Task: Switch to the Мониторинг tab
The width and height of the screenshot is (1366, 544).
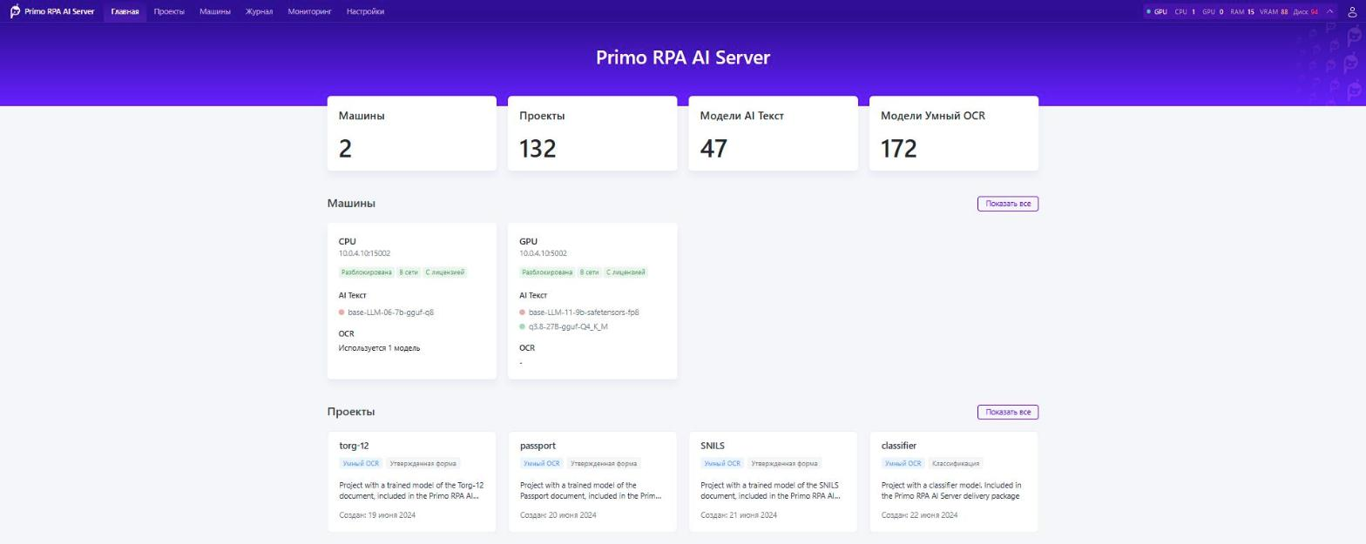Action: coord(309,11)
